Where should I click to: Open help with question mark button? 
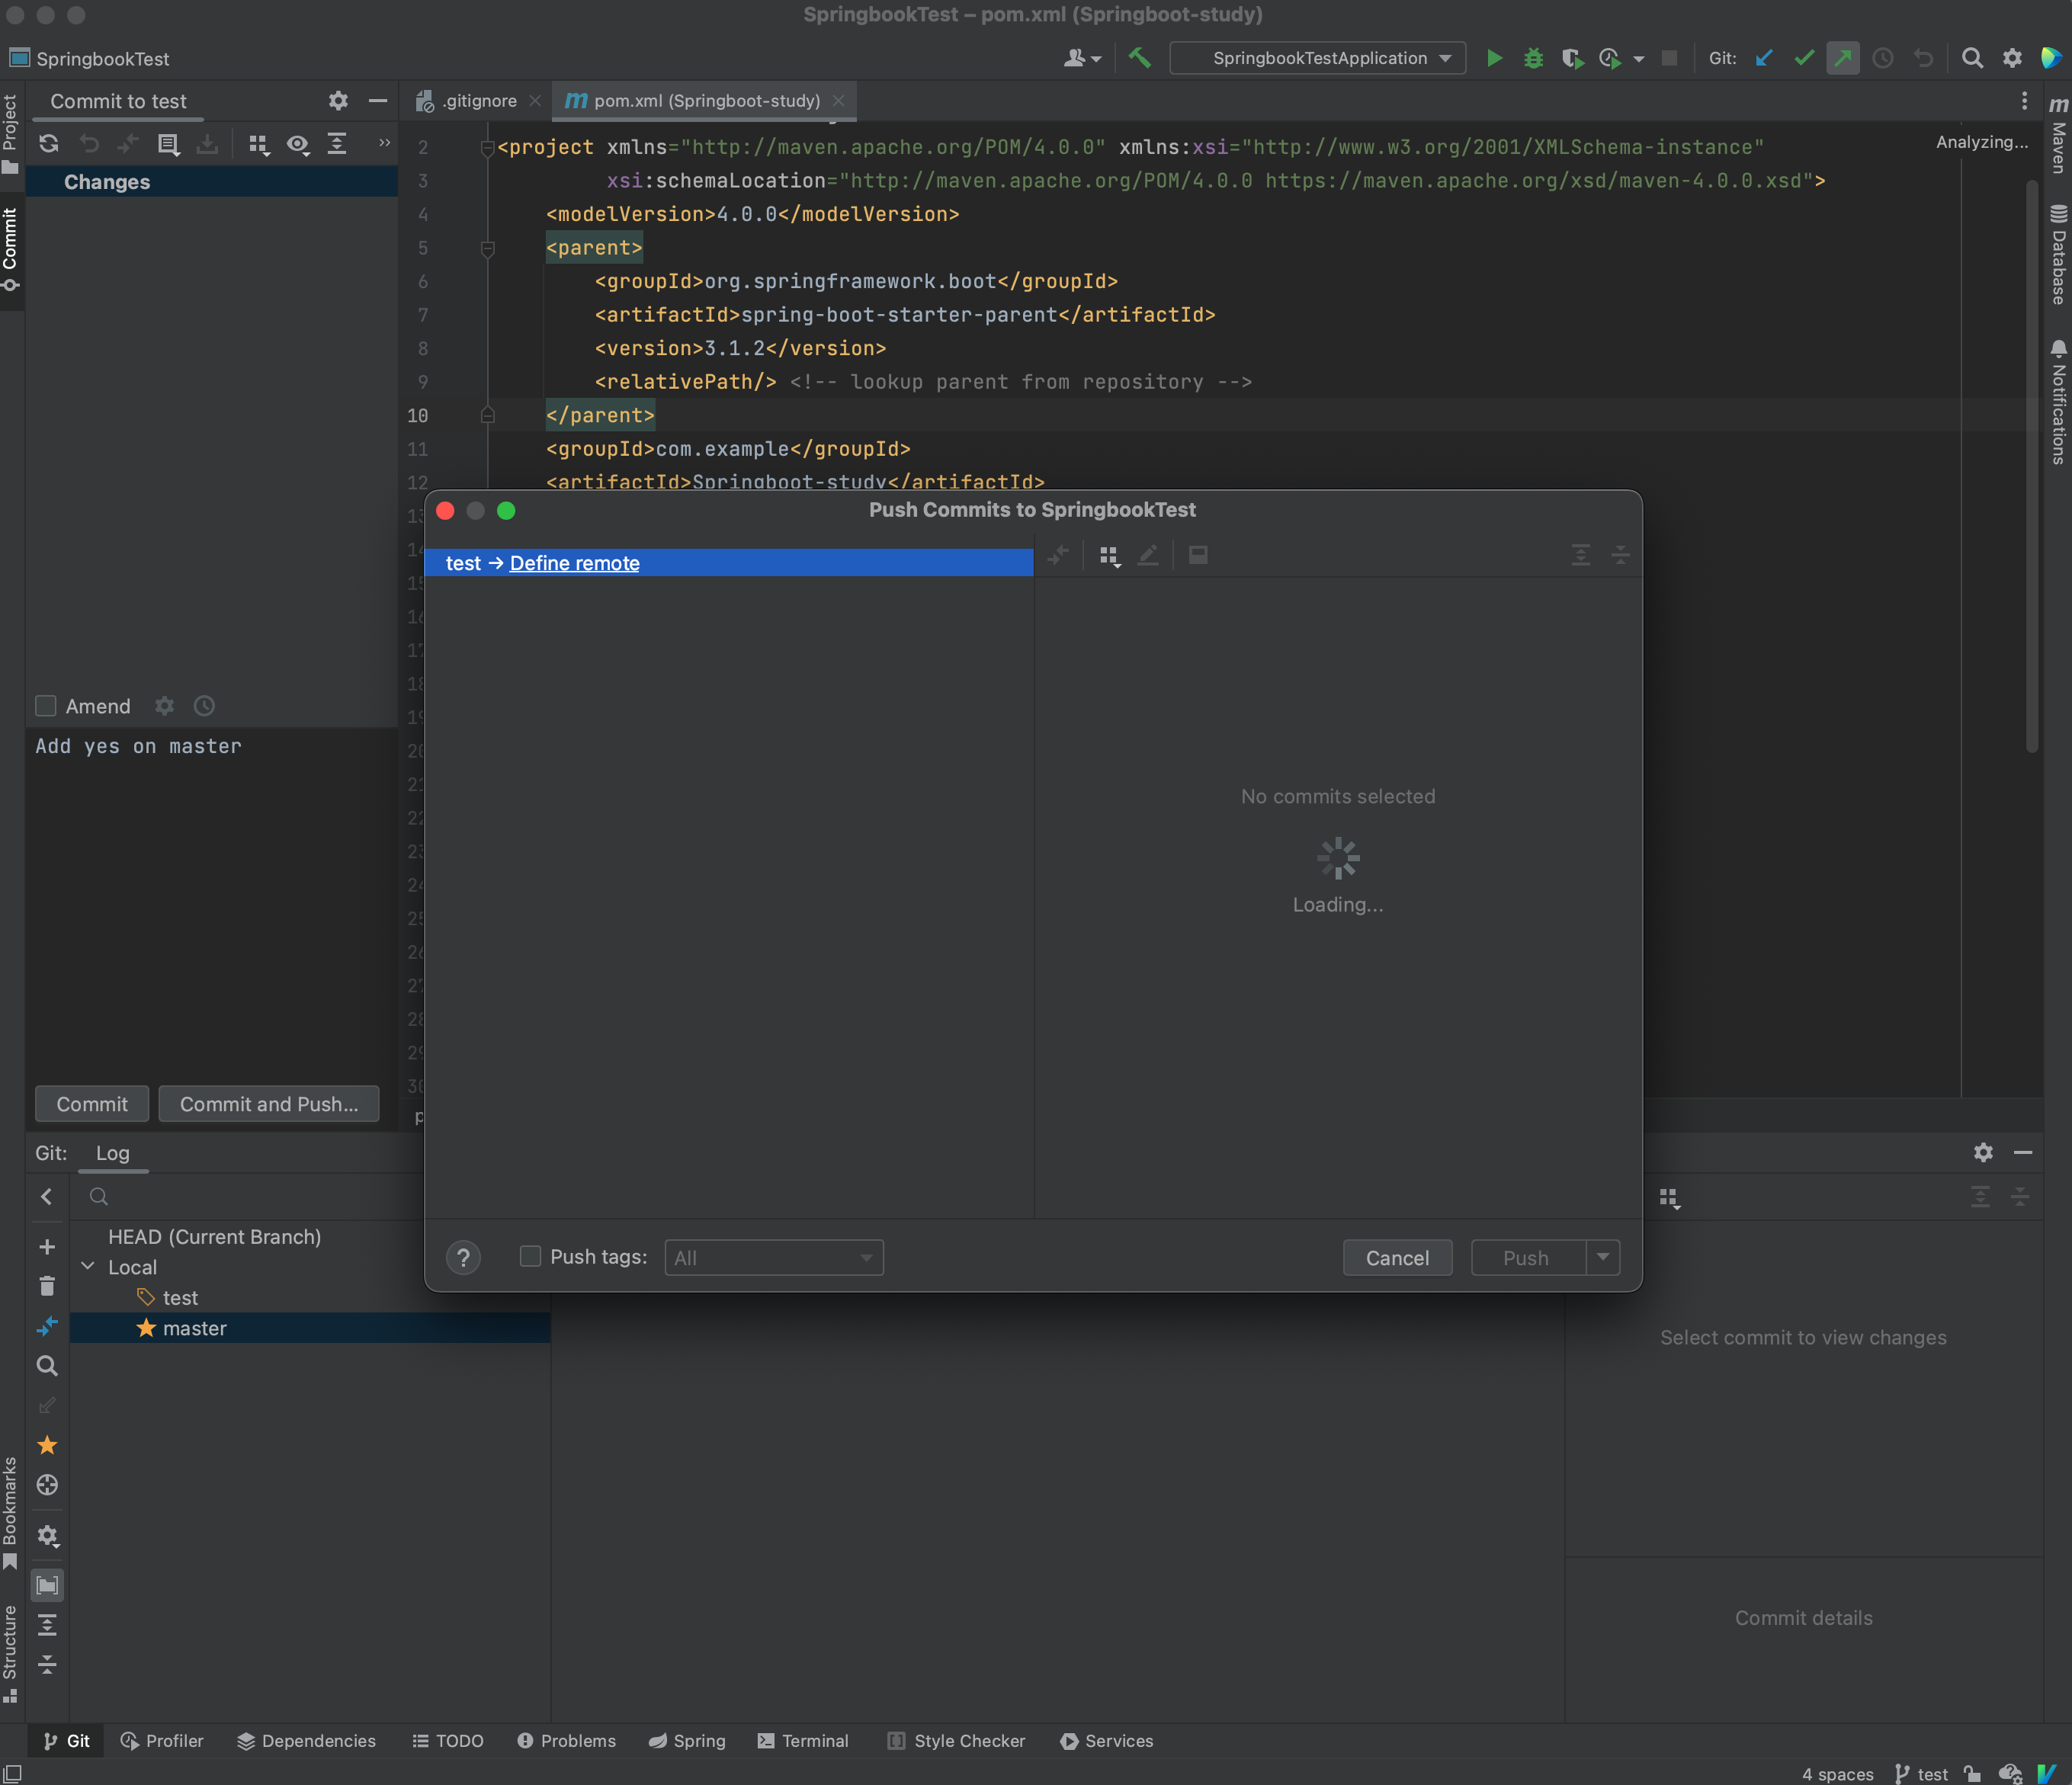[463, 1257]
